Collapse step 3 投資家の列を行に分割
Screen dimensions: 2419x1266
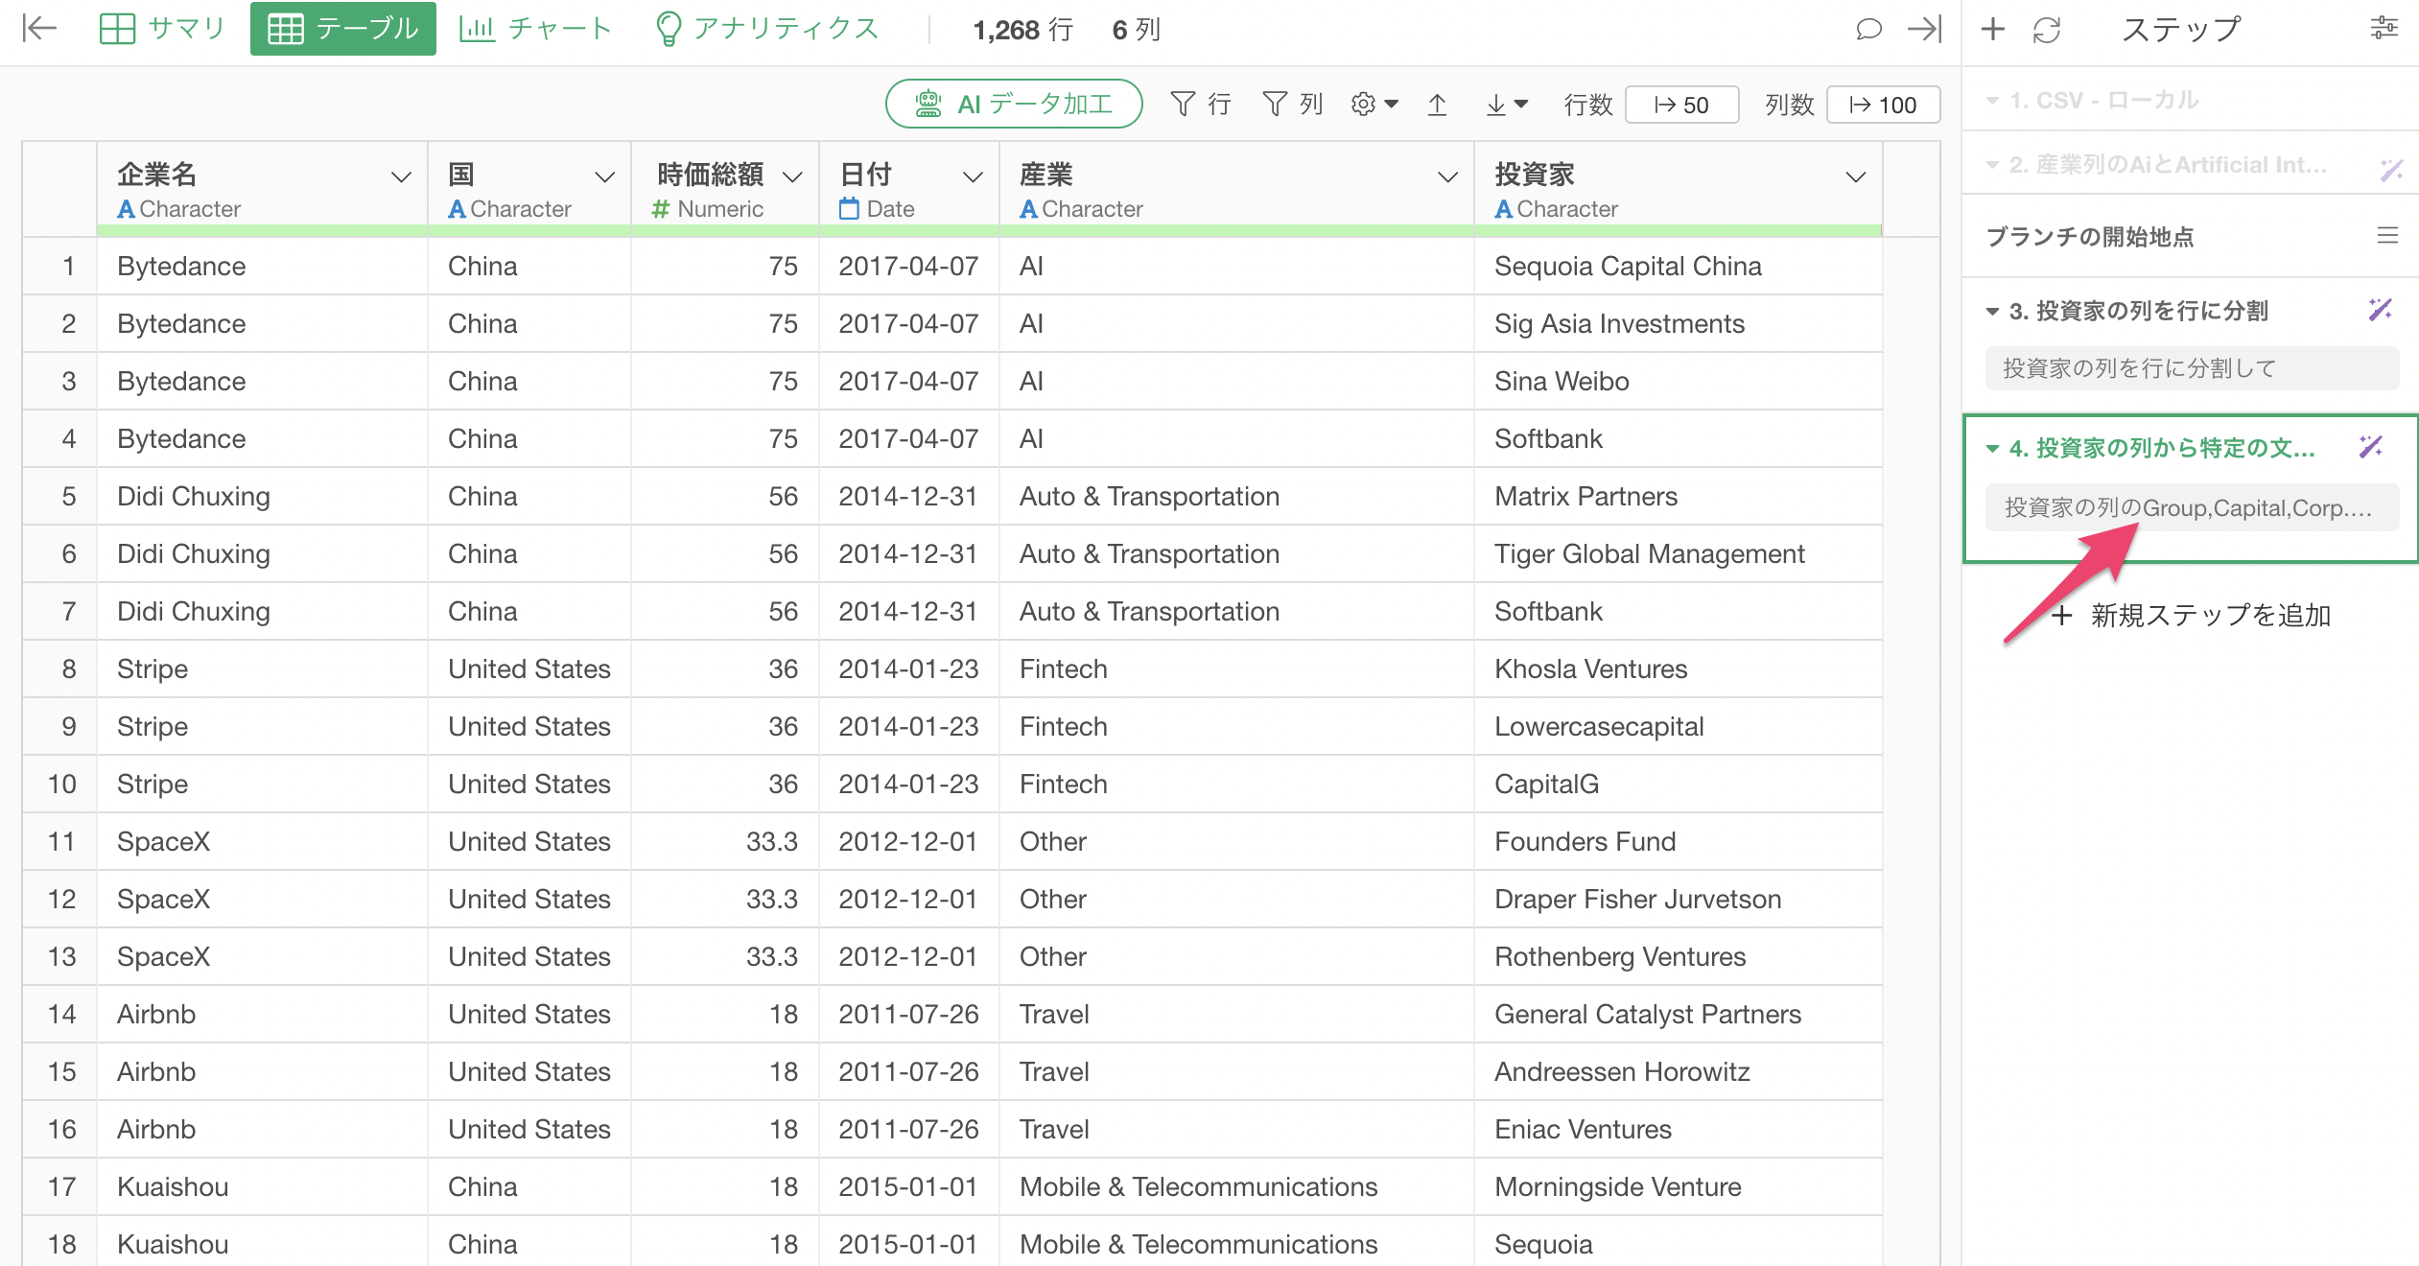pos(1992,311)
